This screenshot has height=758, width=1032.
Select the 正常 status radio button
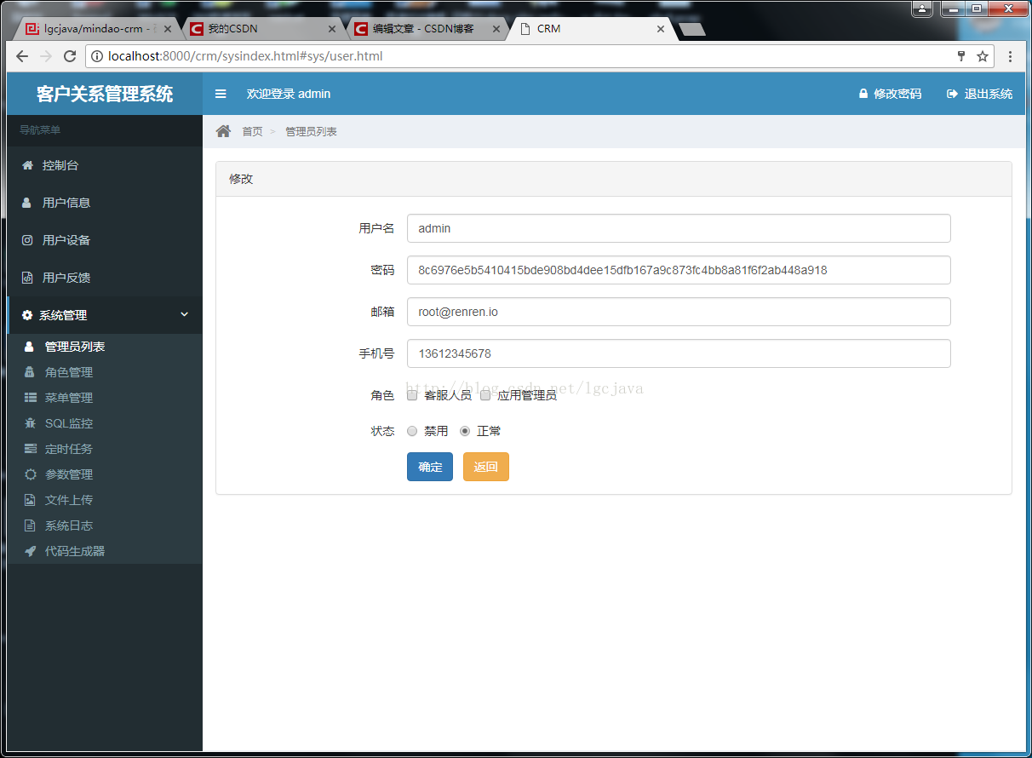tap(465, 431)
